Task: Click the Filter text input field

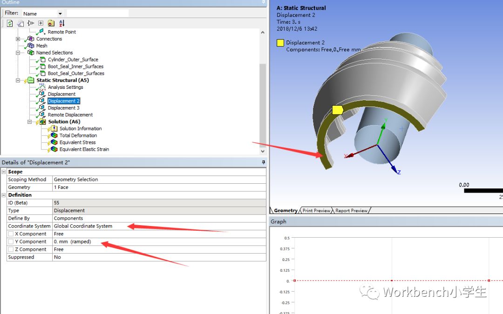Action: 97,13
